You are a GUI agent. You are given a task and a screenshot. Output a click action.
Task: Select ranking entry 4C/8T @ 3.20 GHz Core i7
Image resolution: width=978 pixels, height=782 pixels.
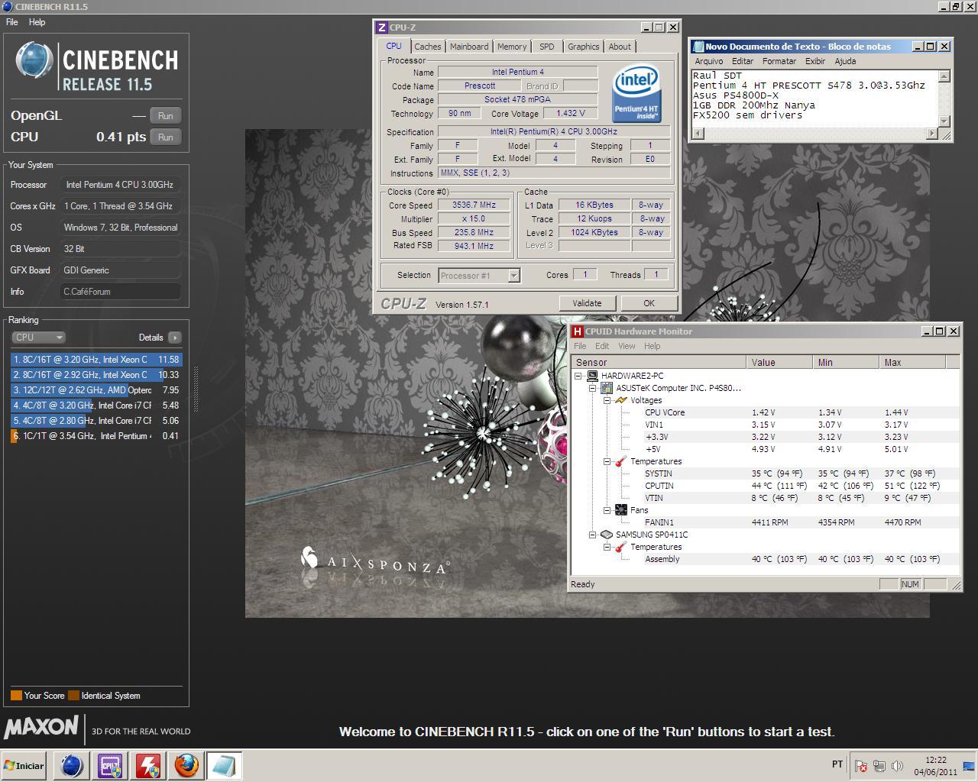(96, 406)
